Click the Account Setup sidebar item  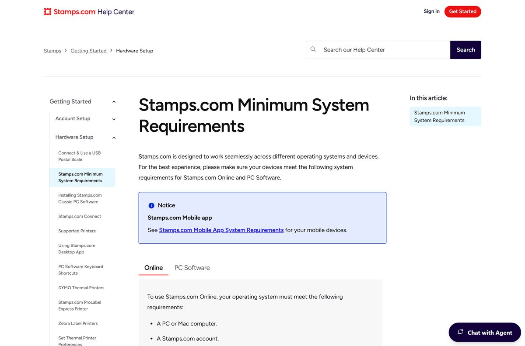pos(73,118)
